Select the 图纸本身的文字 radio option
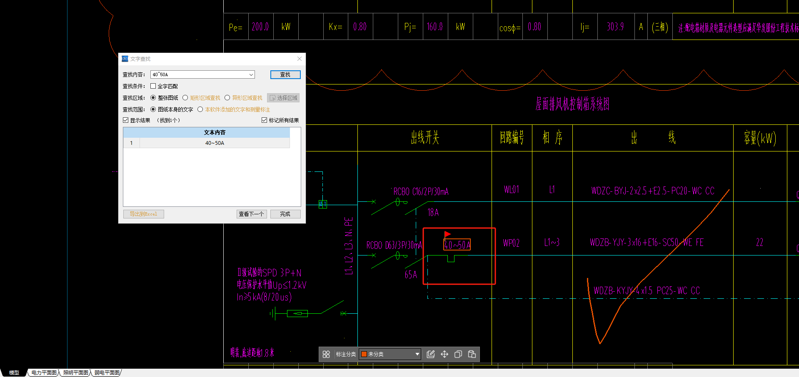The width and height of the screenshot is (799, 377). coord(153,109)
